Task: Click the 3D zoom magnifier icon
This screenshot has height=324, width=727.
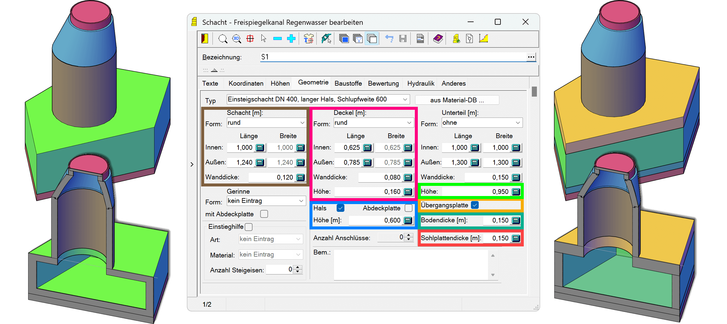Action: coord(236,39)
